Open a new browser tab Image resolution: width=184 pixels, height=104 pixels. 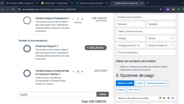147,3
